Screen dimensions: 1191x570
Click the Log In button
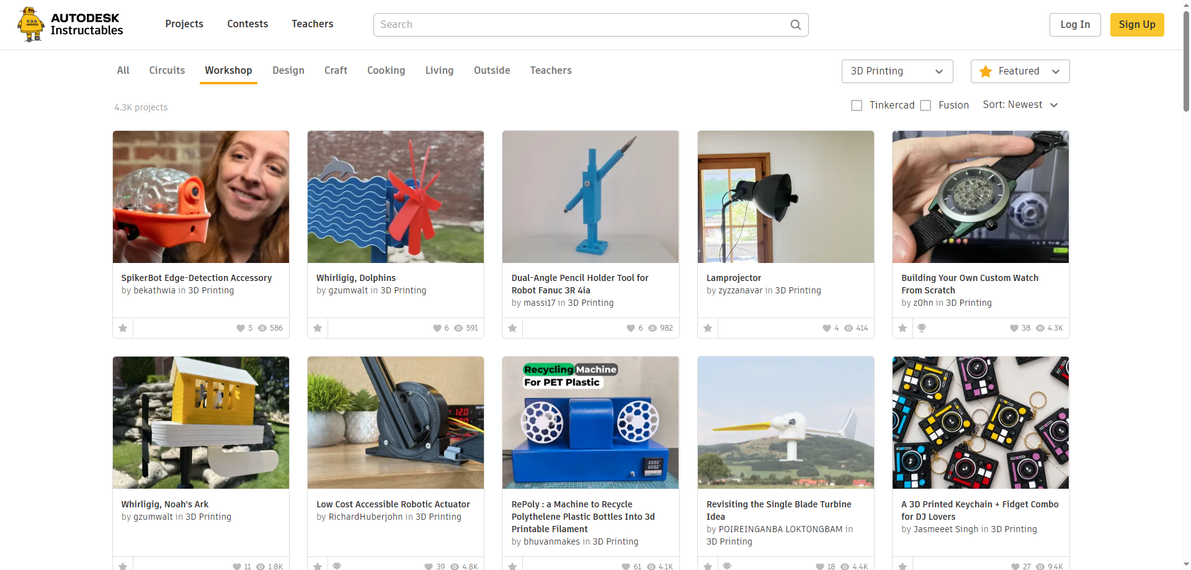1075,25
